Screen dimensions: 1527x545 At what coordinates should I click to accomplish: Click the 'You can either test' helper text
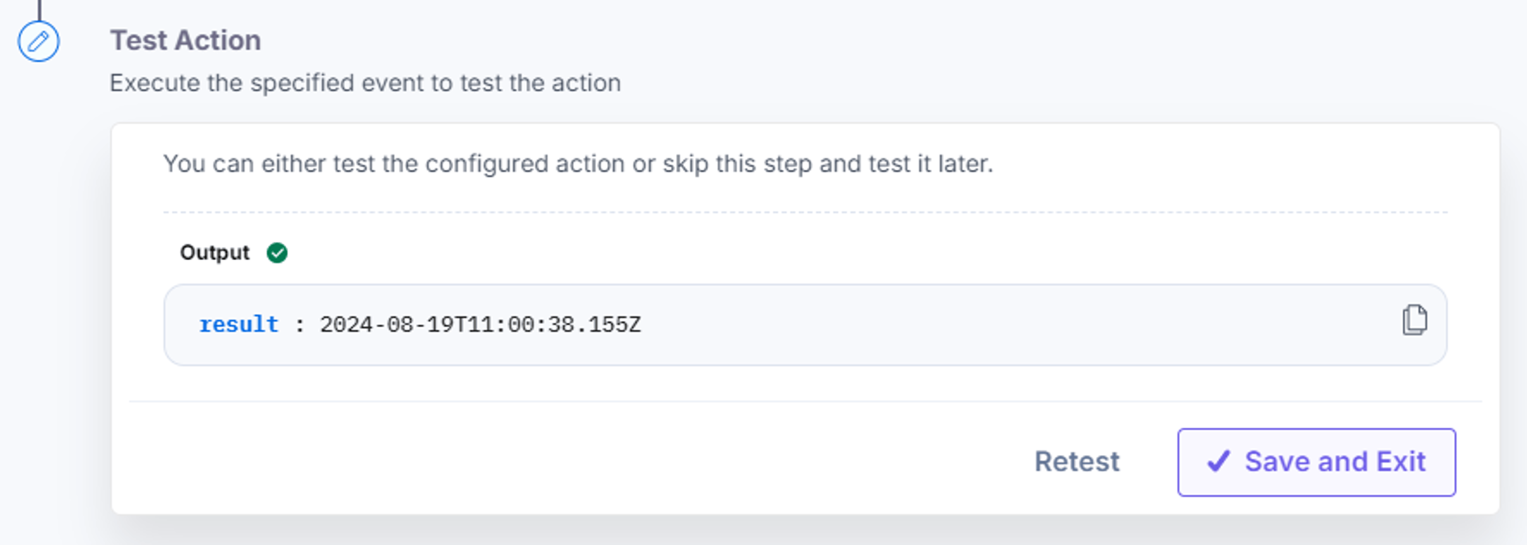click(x=578, y=164)
